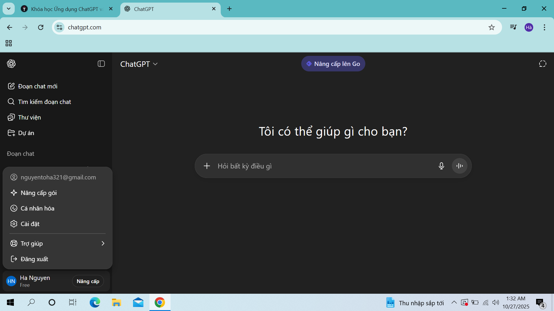Image resolution: width=554 pixels, height=311 pixels.
Task: Open Thư viện library in sidebar
Action: [29, 117]
